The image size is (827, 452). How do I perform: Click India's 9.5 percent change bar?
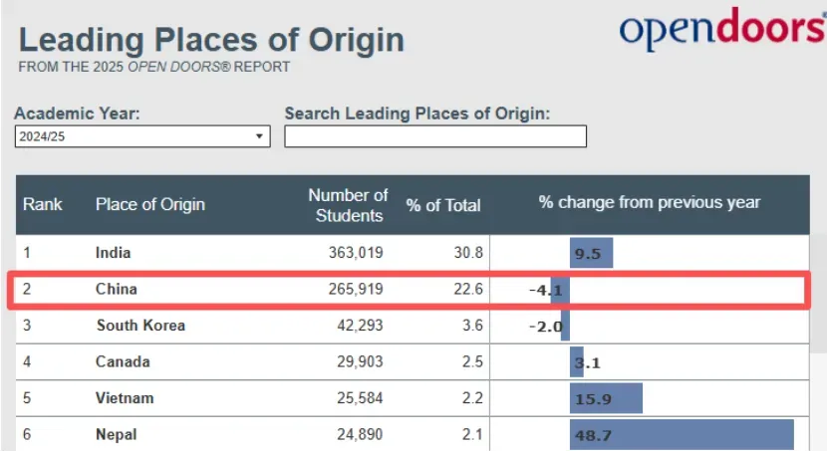click(591, 253)
